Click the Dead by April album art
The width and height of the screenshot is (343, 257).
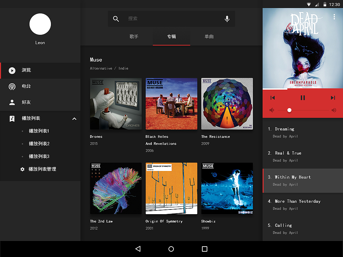coord(303,48)
